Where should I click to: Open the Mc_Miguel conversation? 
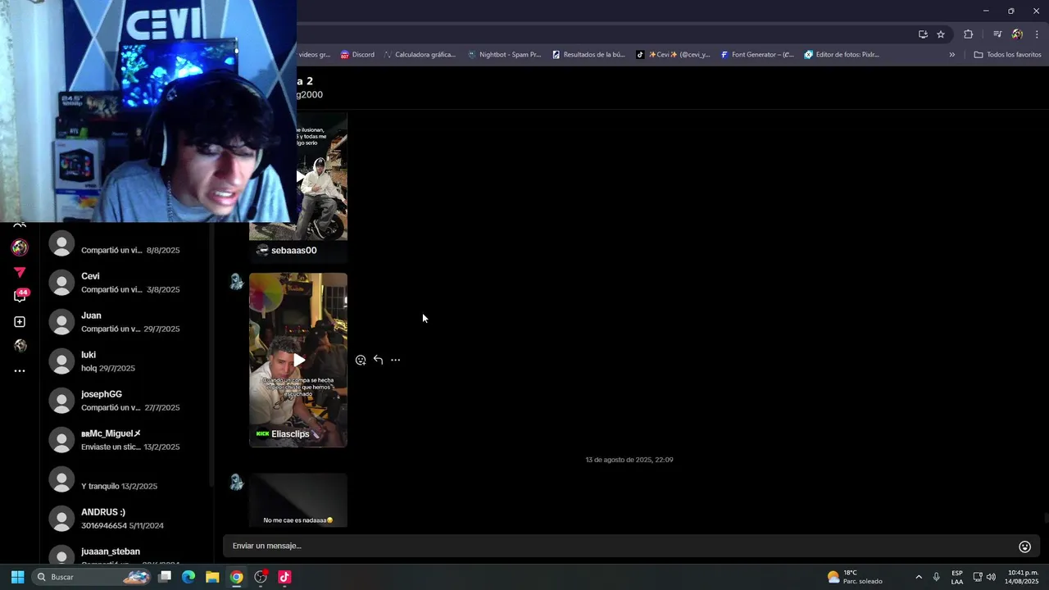[x=125, y=440]
